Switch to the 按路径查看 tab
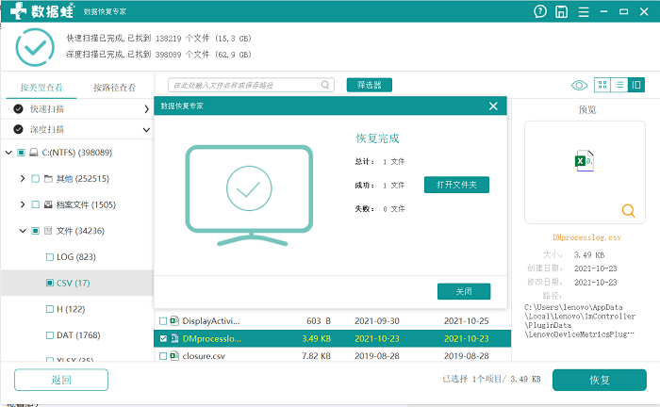The image size is (660, 407). pos(114,88)
